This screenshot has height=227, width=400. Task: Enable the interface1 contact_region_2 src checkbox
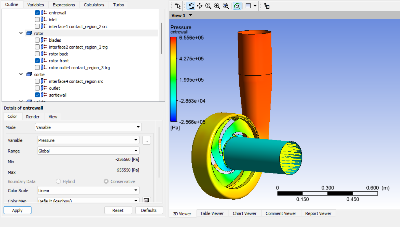[37, 26]
